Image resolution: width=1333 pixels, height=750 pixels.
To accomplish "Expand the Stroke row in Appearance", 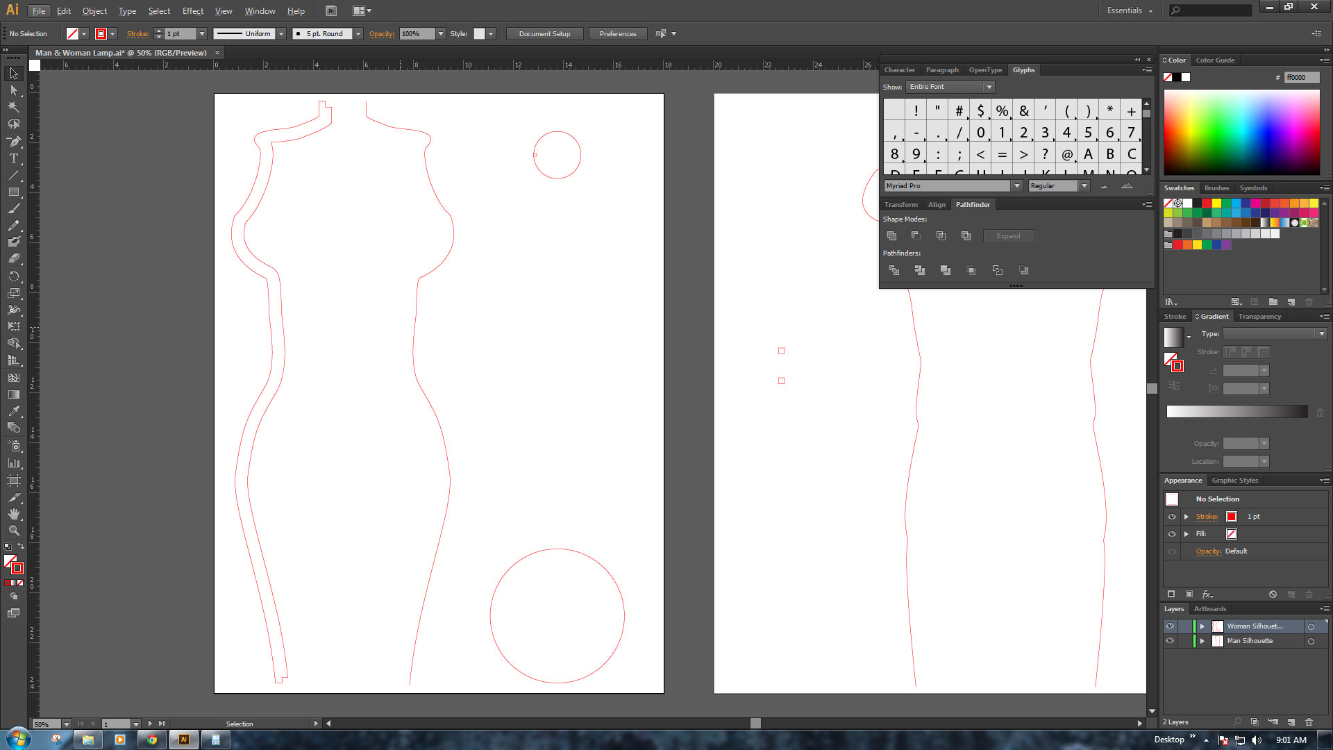I will point(1187,517).
